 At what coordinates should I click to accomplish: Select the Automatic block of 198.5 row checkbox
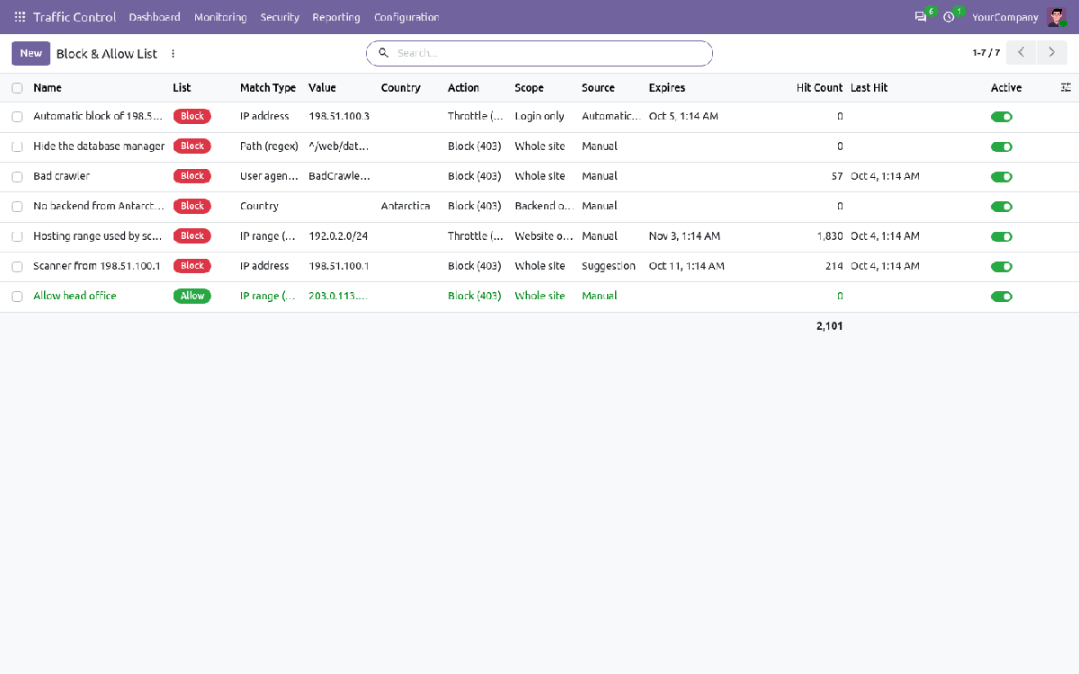click(17, 117)
